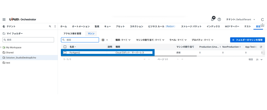This screenshot has height=110, width=267.
Task: Click the folder search magnifier beside テナント
Action: (x=50, y=26)
